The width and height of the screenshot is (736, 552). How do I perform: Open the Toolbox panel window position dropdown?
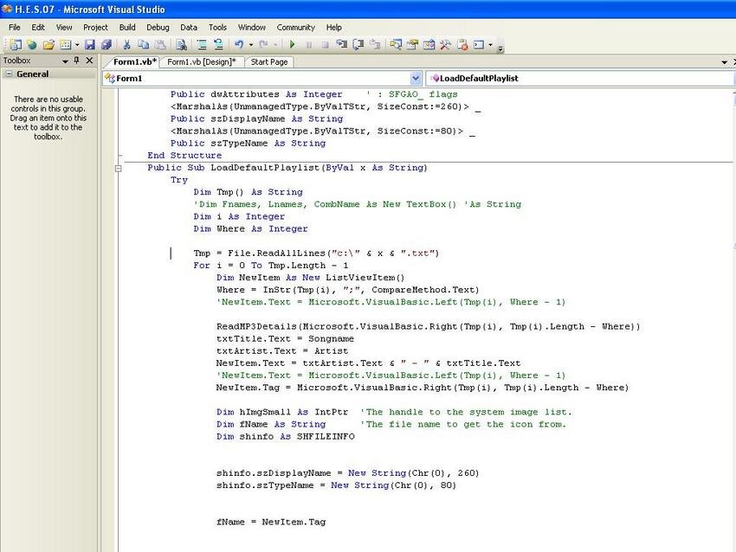(x=65, y=61)
